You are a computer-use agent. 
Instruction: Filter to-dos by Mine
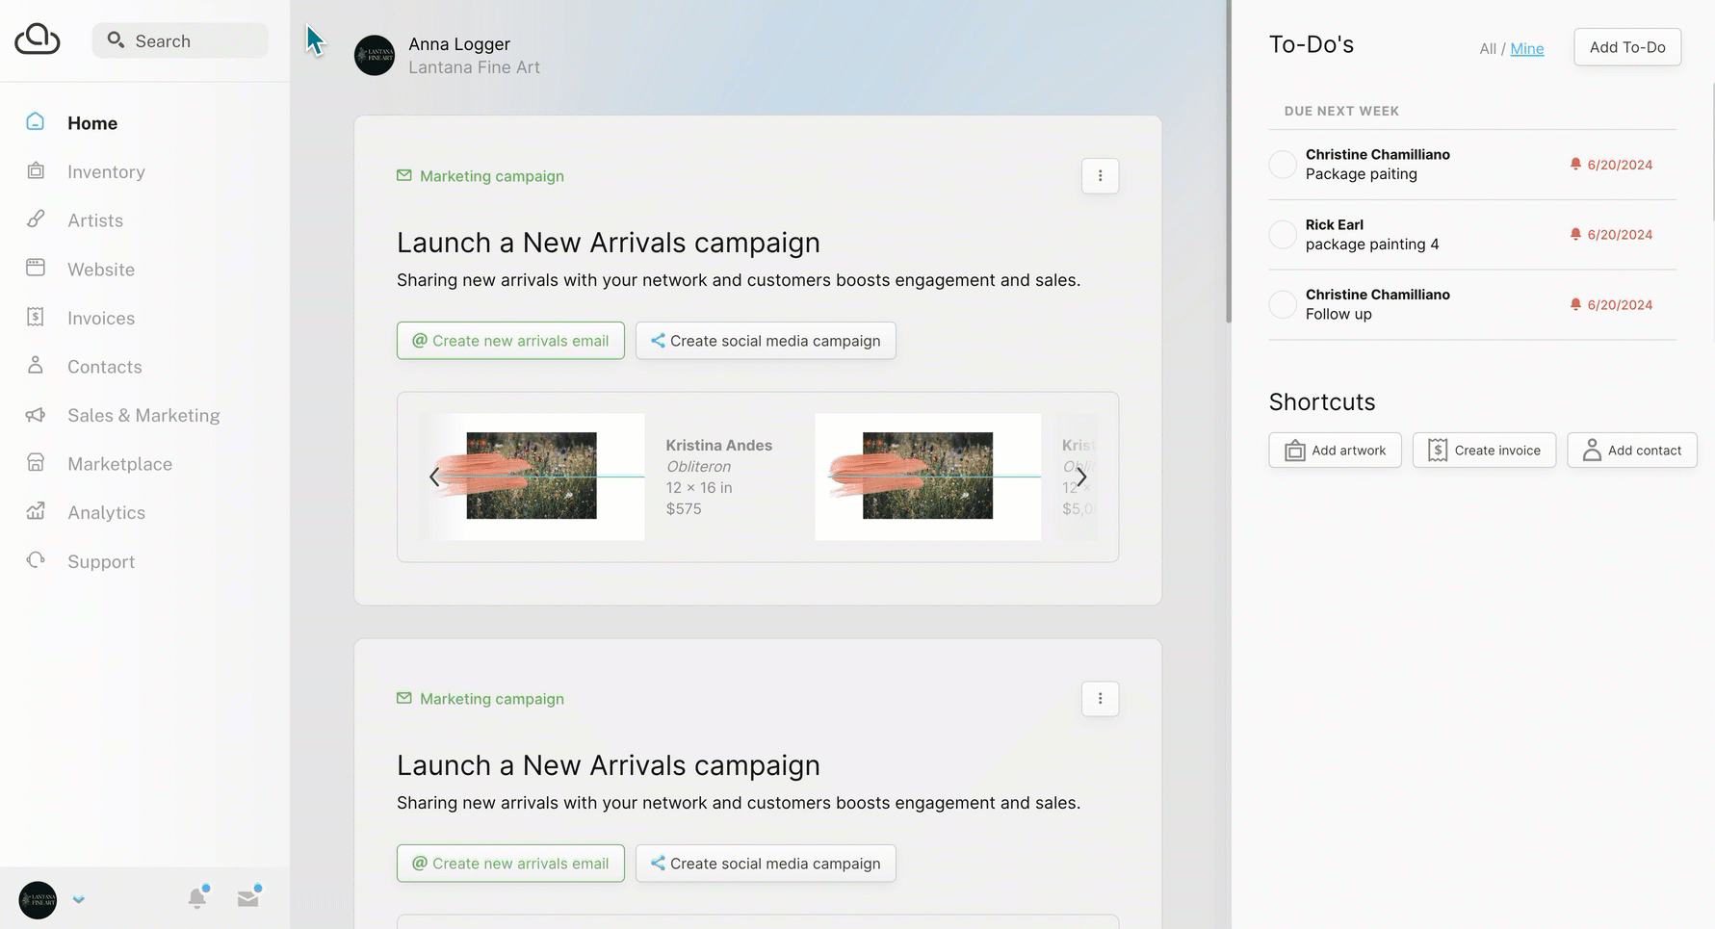[x=1526, y=49]
